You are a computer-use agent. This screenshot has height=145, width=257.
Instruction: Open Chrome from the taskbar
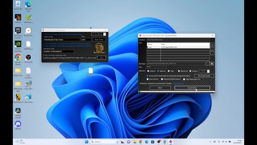point(141,142)
